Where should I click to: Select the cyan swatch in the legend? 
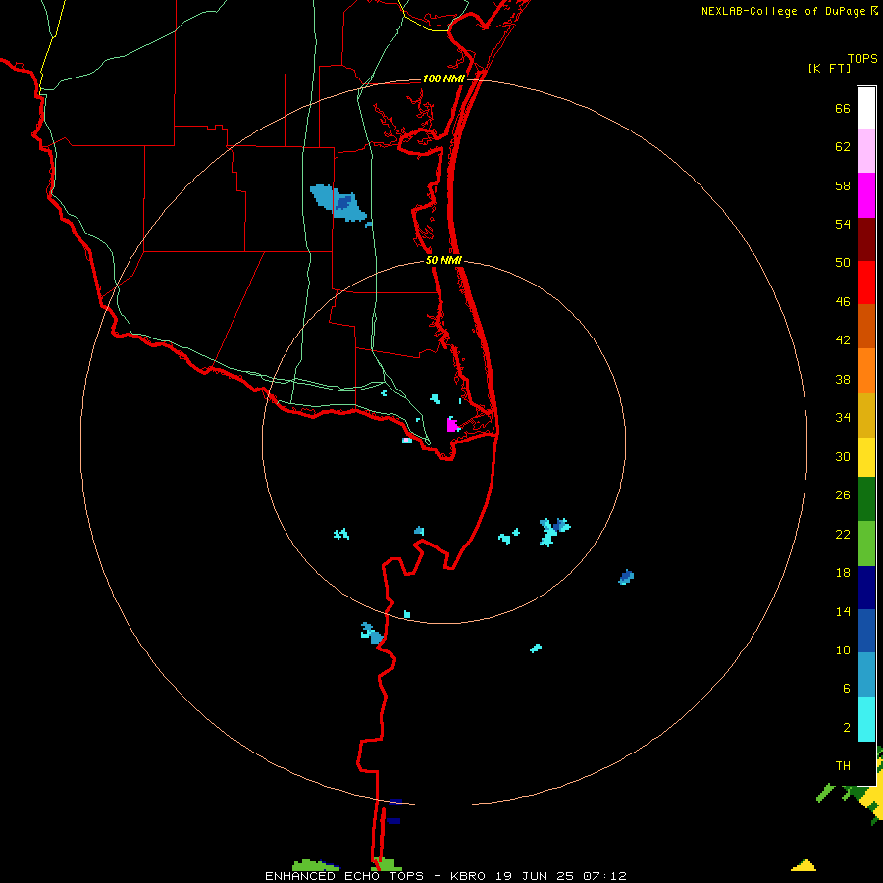point(866,719)
